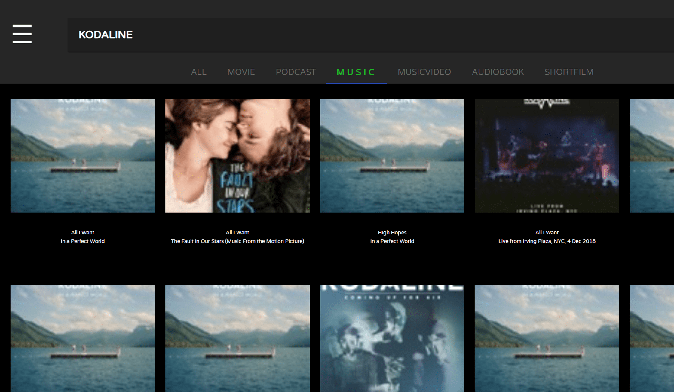Switch to the MOVIE tab
The height and width of the screenshot is (392, 674).
241,72
